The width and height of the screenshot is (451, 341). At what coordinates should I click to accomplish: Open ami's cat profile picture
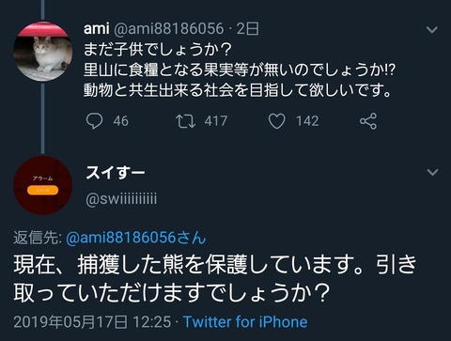click(42, 52)
